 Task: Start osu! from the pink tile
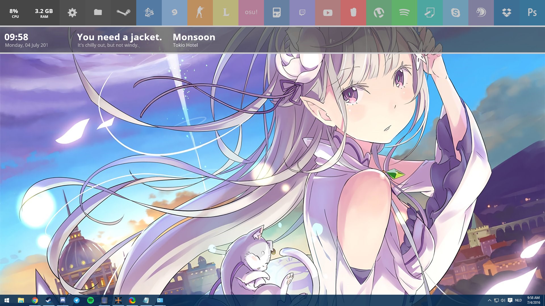251,12
